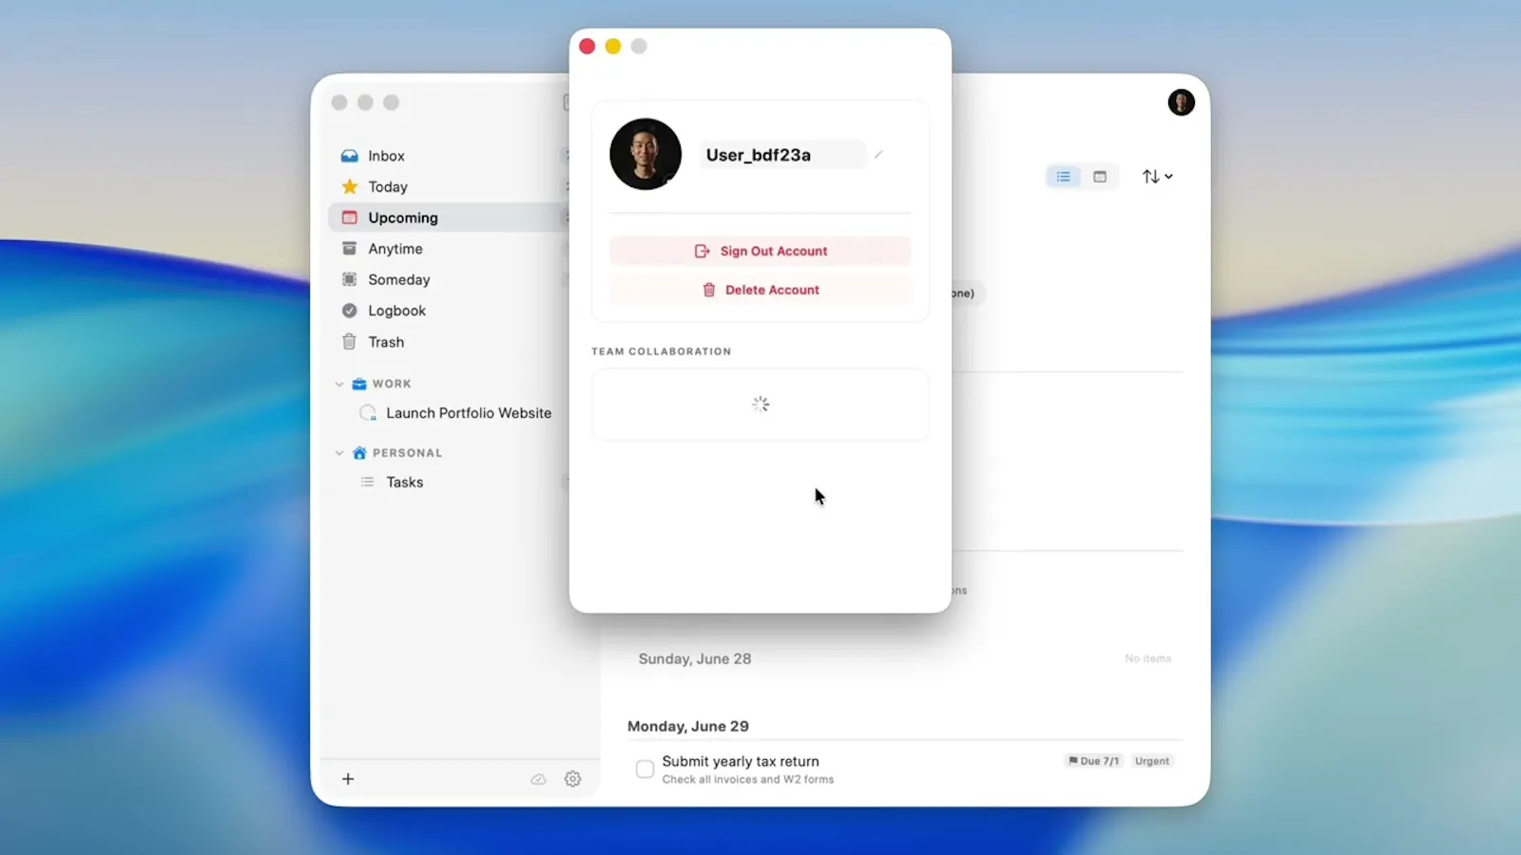The image size is (1521, 855).
Task: Click the profile photo in account dialog
Action: point(645,154)
